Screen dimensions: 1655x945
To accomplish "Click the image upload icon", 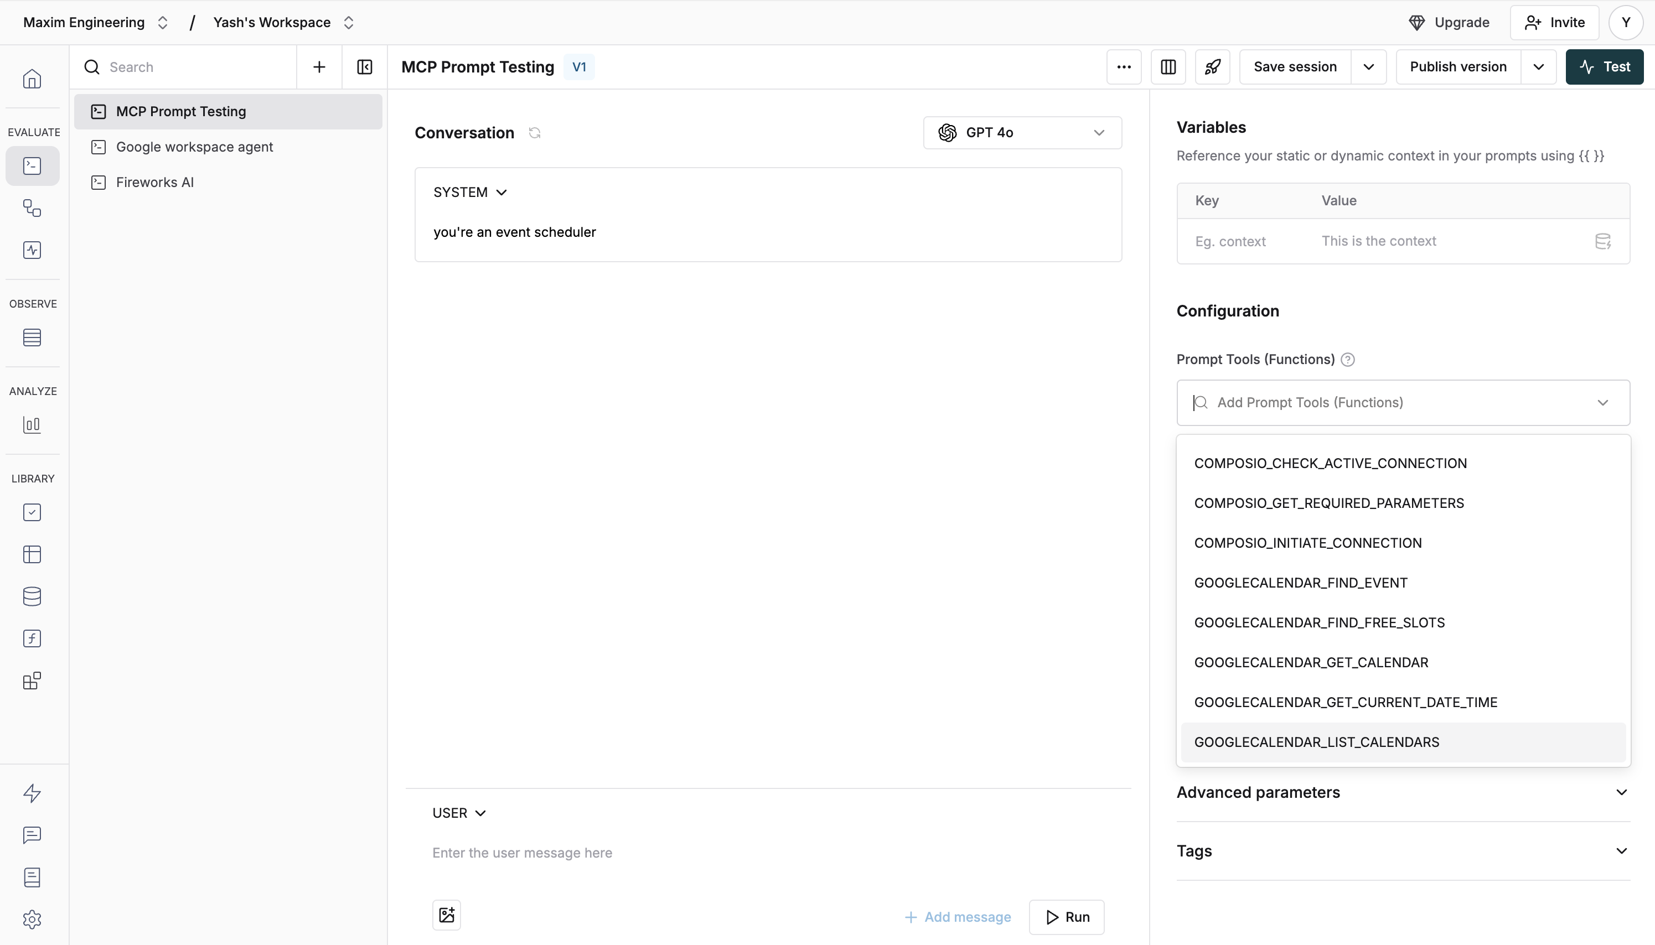I will click(447, 915).
